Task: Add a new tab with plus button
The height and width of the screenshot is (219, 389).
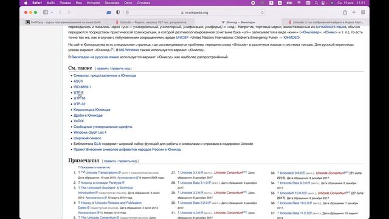Action: [x=354, y=12]
